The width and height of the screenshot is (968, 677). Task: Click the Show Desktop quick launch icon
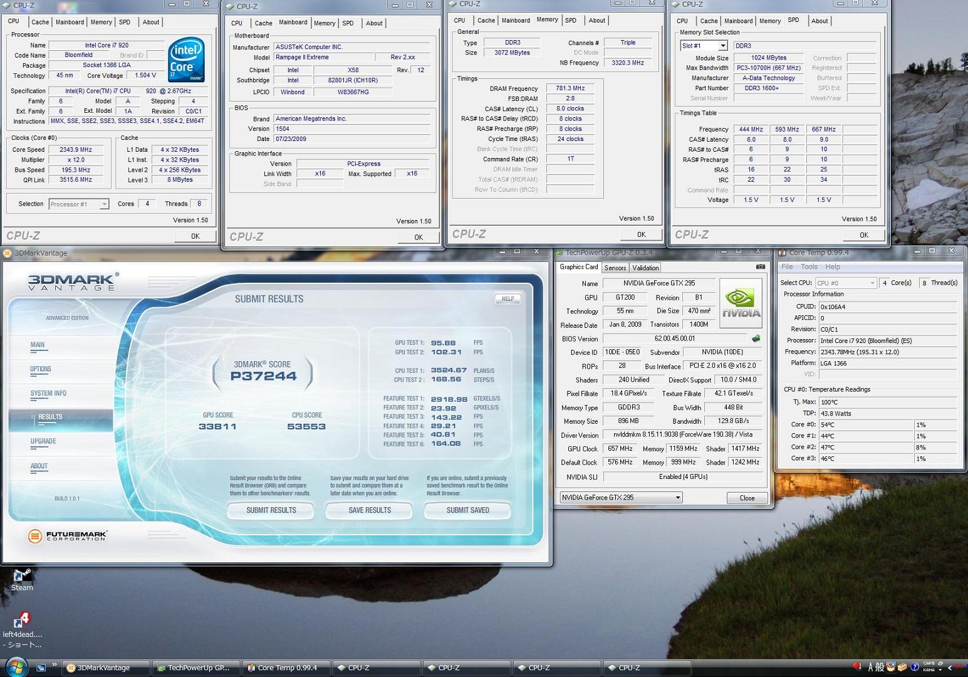[x=41, y=668]
